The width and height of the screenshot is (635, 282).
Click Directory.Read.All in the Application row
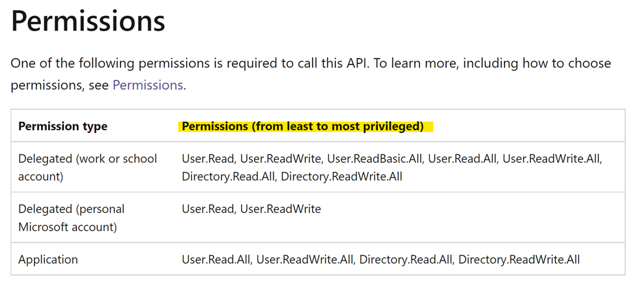coord(405,259)
